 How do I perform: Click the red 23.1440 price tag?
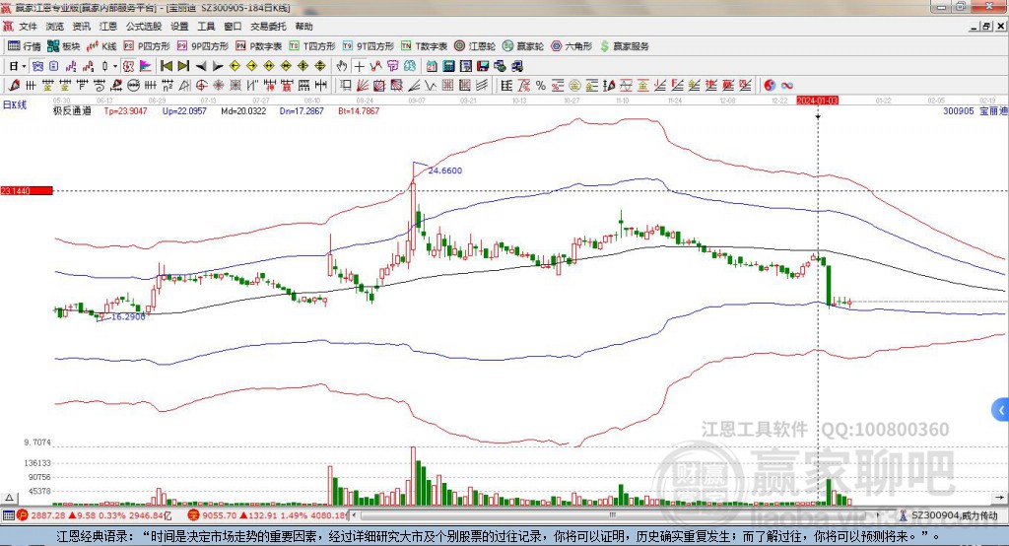27,190
